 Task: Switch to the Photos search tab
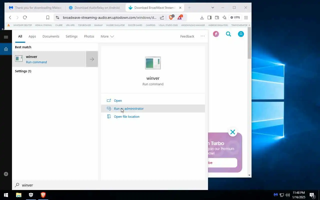coord(89,36)
